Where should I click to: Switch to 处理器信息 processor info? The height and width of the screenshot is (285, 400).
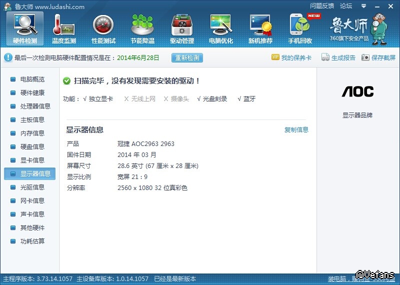pos(35,106)
